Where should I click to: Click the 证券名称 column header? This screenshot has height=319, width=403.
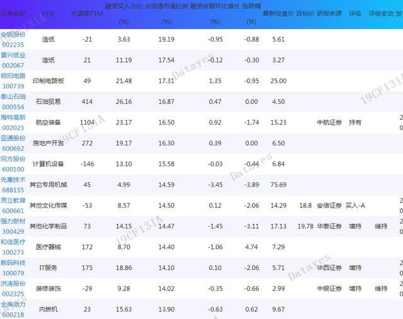pos(13,13)
